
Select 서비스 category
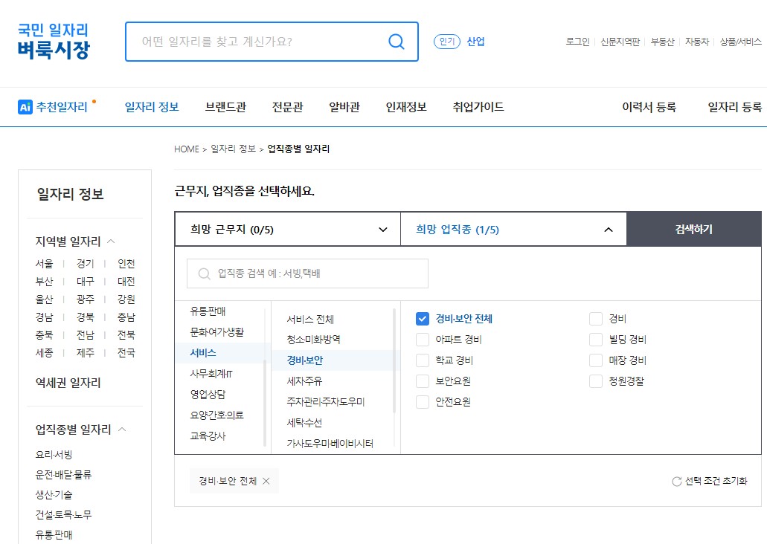point(203,352)
